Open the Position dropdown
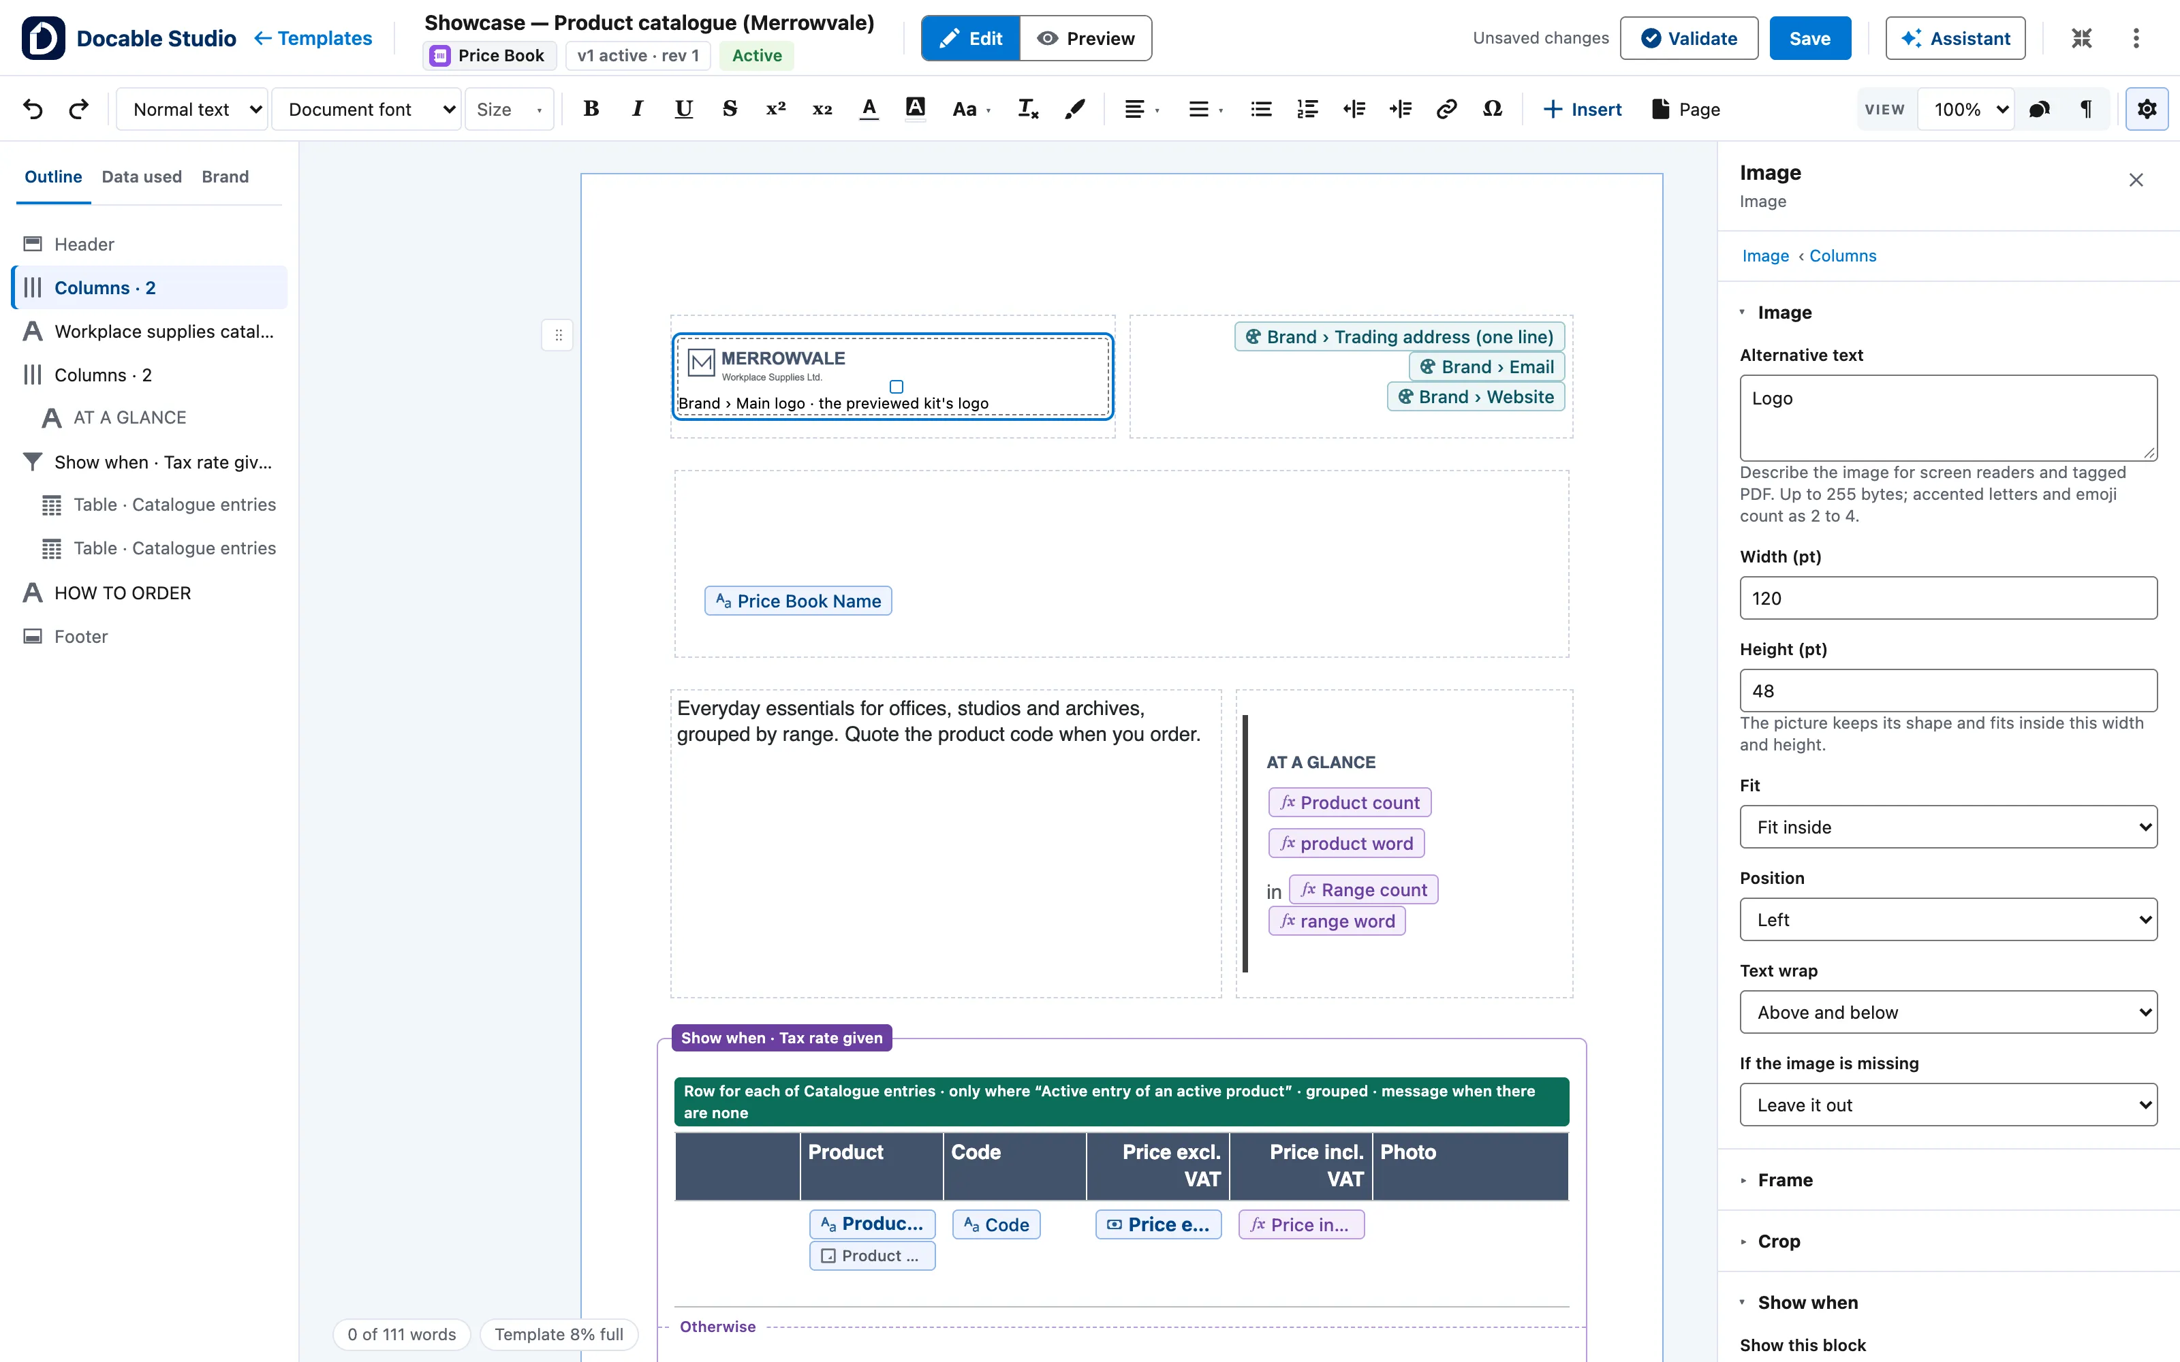The height and width of the screenshot is (1362, 2180). 1948,920
